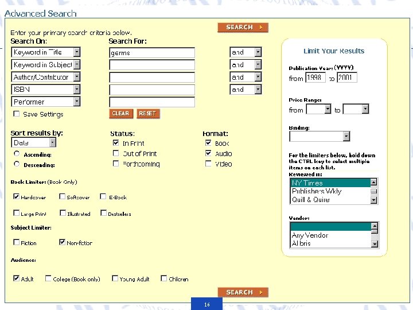Select the Ascending radio button
Image resolution: width=413 pixels, height=310 pixels.
(x=17, y=153)
